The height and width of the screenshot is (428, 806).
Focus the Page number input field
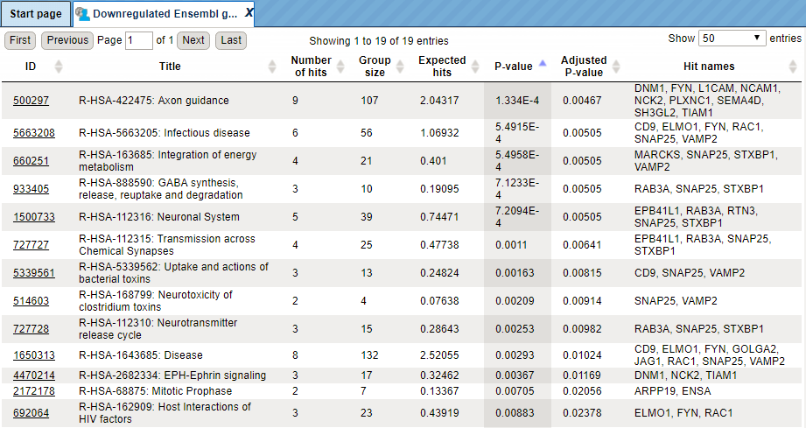pyautogui.click(x=139, y=40)
